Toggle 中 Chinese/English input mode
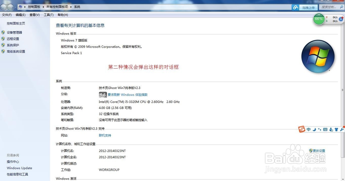345x181 pixels. click(308, 130)
